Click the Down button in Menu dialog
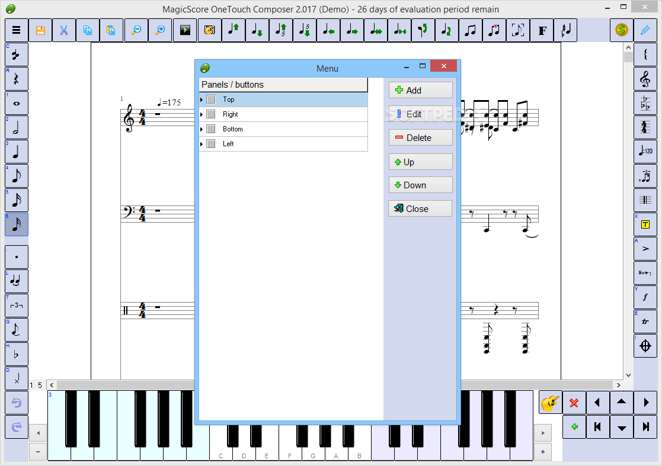The width and height of the screenshot is (662, 466). [421, 185]
